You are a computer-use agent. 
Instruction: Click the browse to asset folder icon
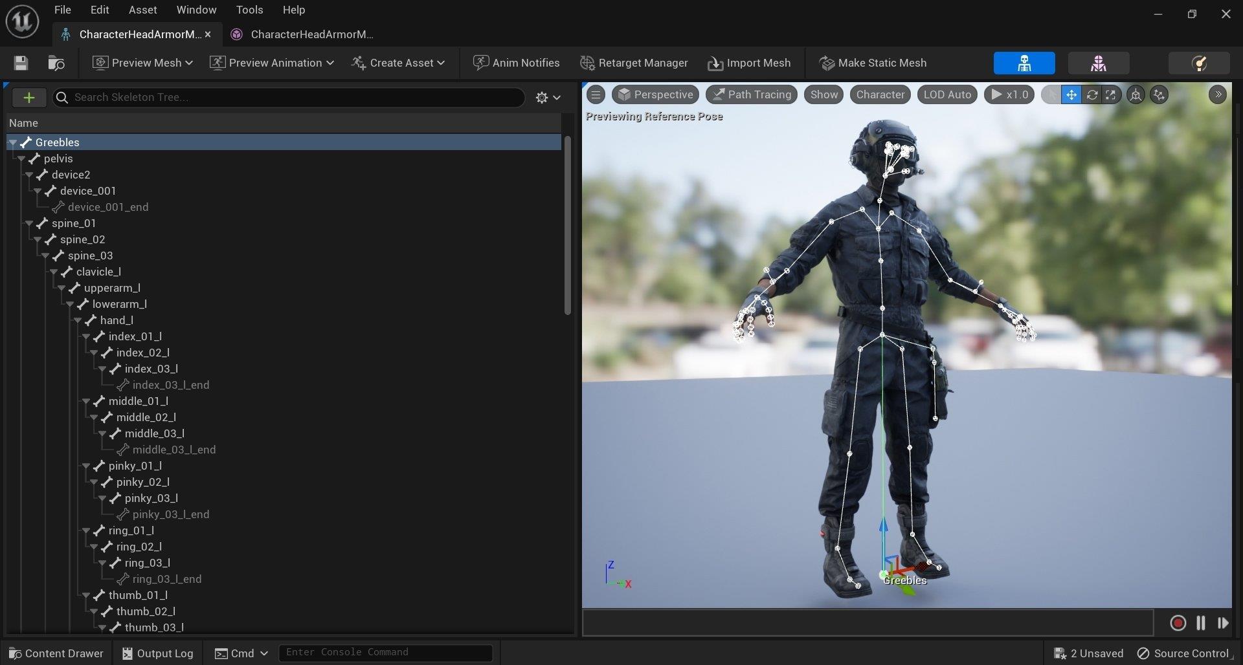(x=56, y=63)
